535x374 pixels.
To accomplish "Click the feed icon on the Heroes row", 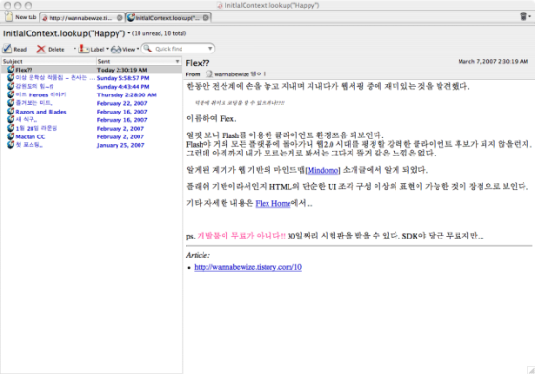I will [11, 94].
